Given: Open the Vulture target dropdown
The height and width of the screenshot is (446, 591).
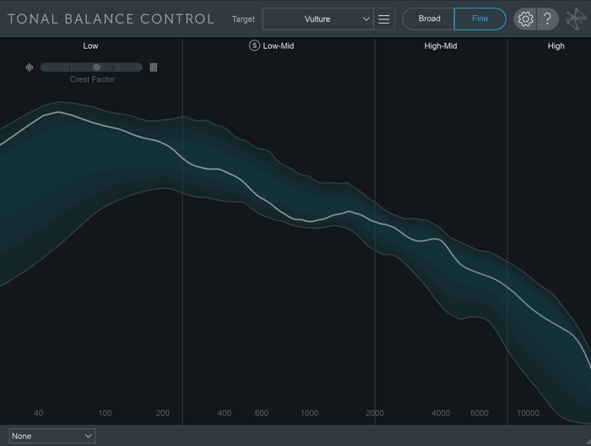Looking at the screenshot, I should pyautogui.click(x=317, y=19).
